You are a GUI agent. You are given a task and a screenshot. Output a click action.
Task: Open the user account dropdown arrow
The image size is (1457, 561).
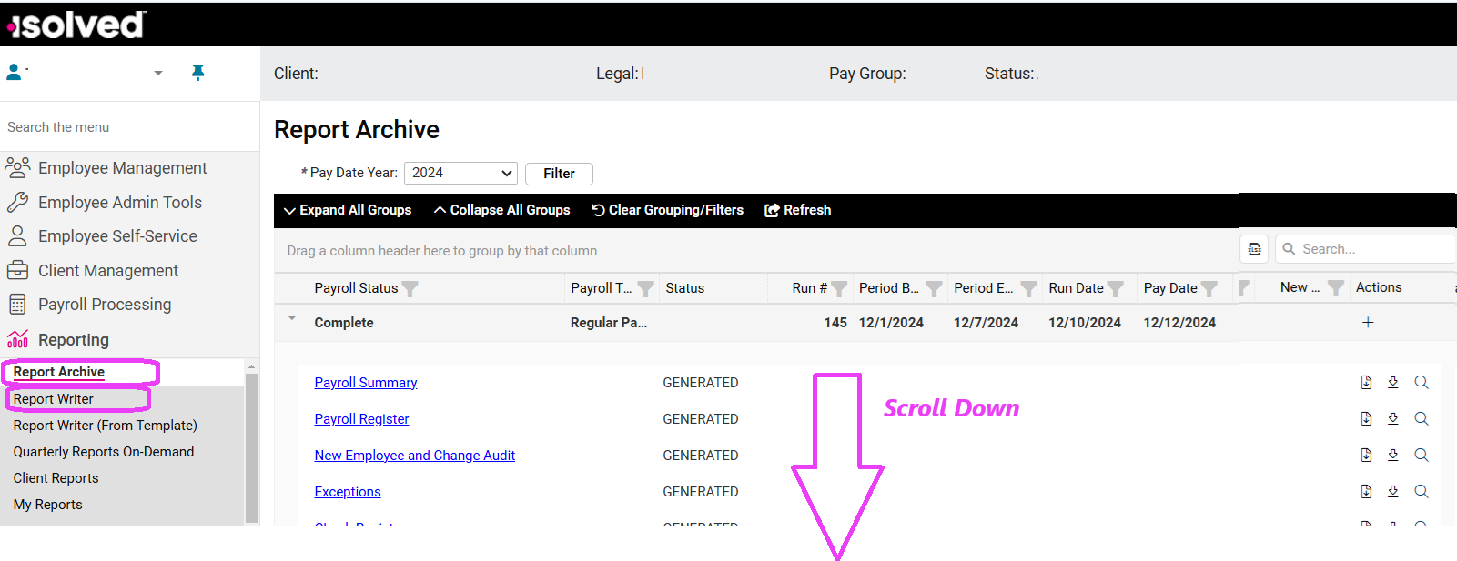coord(158,73)
